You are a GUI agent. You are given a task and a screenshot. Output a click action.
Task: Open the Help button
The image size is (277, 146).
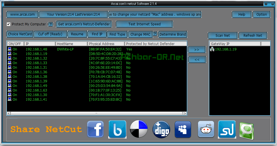[x=242, y=15]
